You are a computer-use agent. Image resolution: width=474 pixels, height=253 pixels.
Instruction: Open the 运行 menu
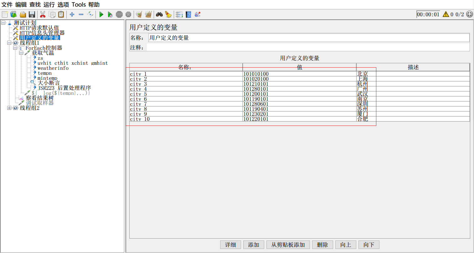49,5
